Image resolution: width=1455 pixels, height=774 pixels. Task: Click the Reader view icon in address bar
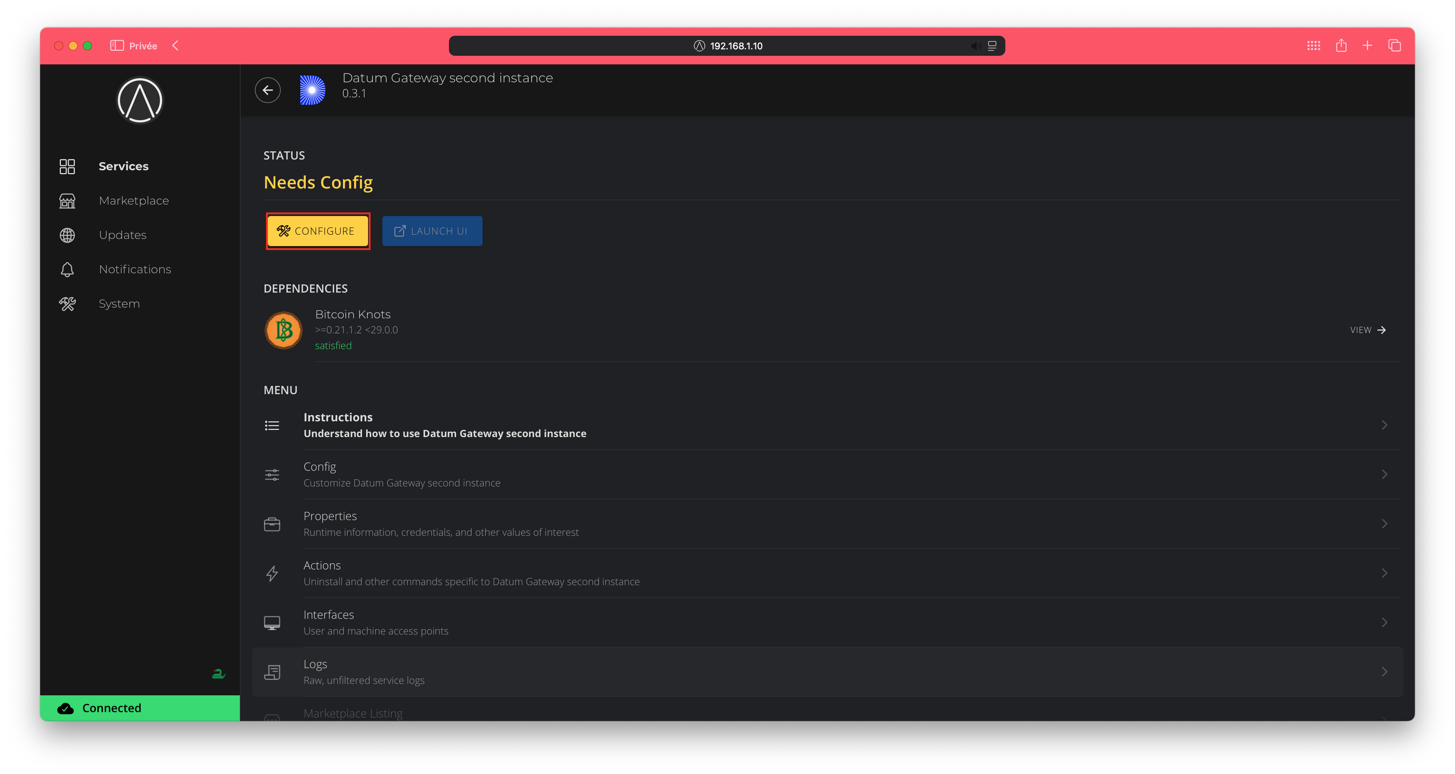pos(992,46)
